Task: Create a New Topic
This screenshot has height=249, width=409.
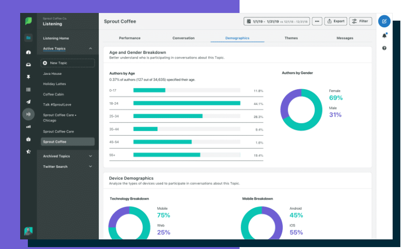Action: (x=68, y=63)
